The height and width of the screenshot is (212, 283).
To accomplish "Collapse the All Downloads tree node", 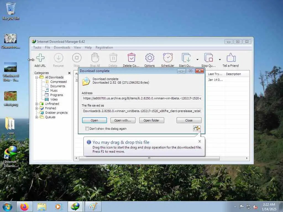I will tap(37, 77).
